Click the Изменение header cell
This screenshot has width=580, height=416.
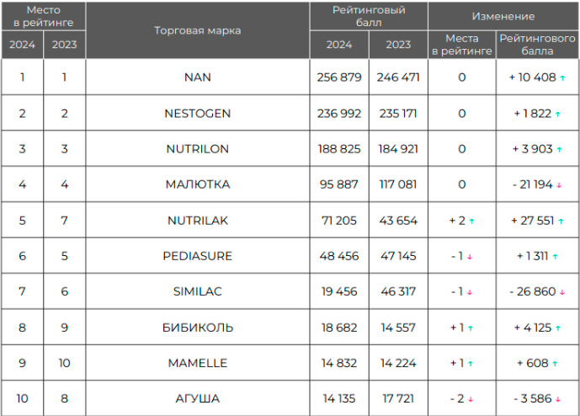point(503,16)
